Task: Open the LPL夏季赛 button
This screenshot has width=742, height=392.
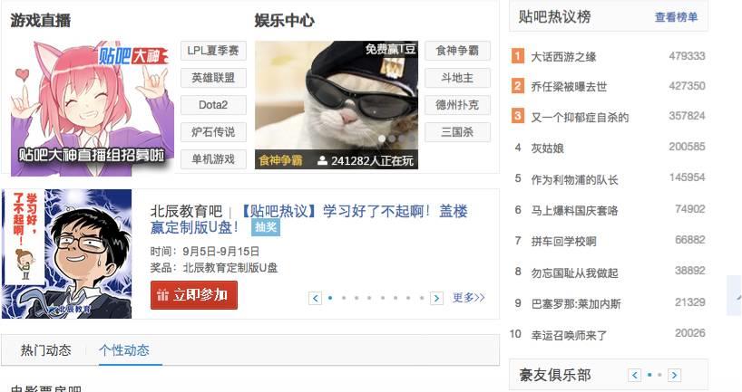Action: [213, 51]
